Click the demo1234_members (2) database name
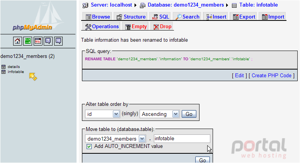The width and height of the screenshot is (300, 163). [27, 56]
